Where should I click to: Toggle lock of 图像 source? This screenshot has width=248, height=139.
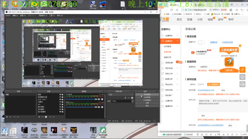pos(63,95)
